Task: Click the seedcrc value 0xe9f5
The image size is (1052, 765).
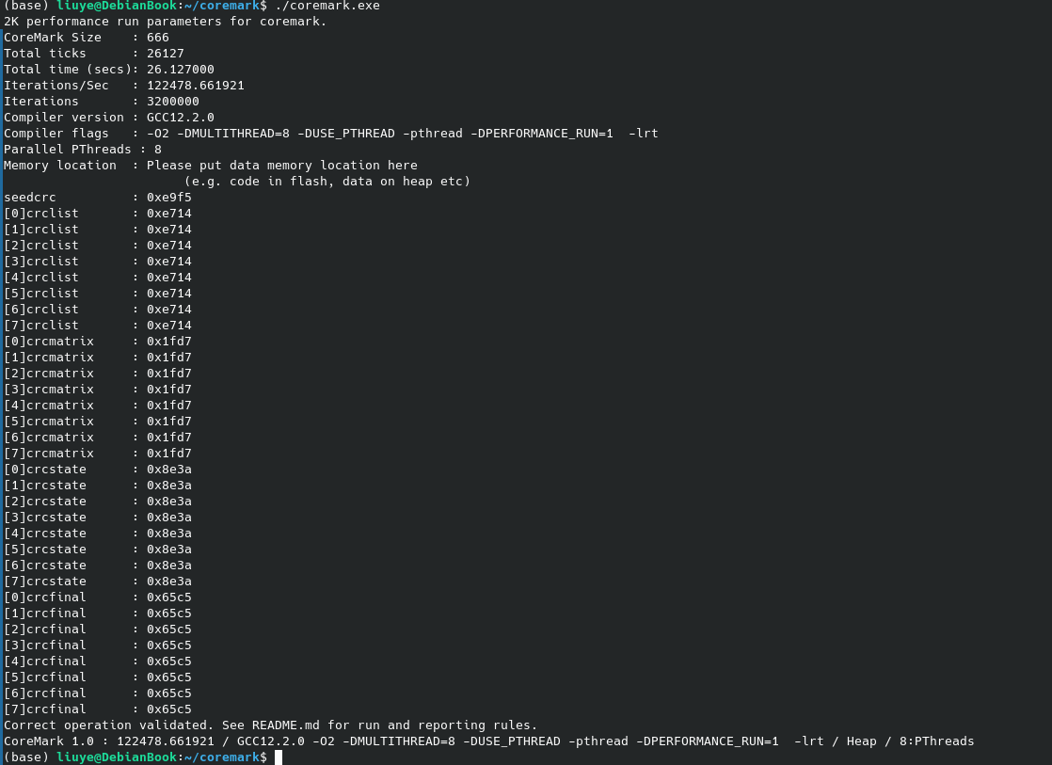Action: (168, 198)
